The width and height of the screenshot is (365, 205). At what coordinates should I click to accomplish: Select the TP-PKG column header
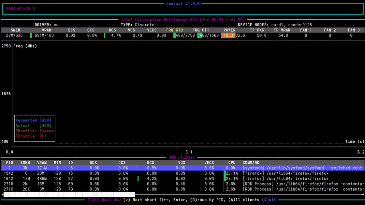[257, 30]
